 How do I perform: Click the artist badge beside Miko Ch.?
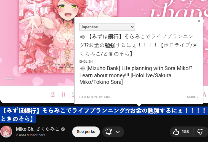[x=63, y=129]
